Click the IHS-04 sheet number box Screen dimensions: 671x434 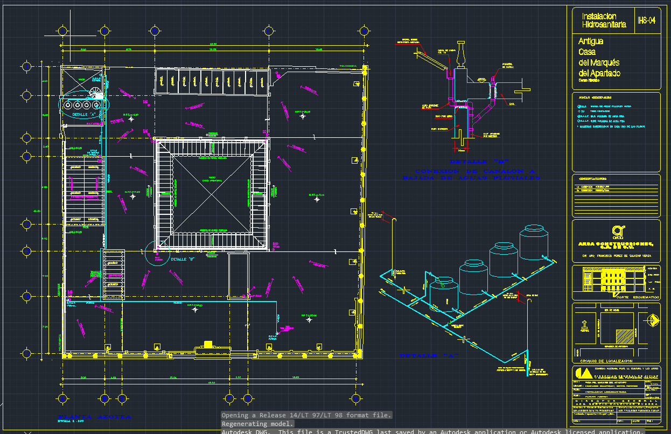pos(646,21)
